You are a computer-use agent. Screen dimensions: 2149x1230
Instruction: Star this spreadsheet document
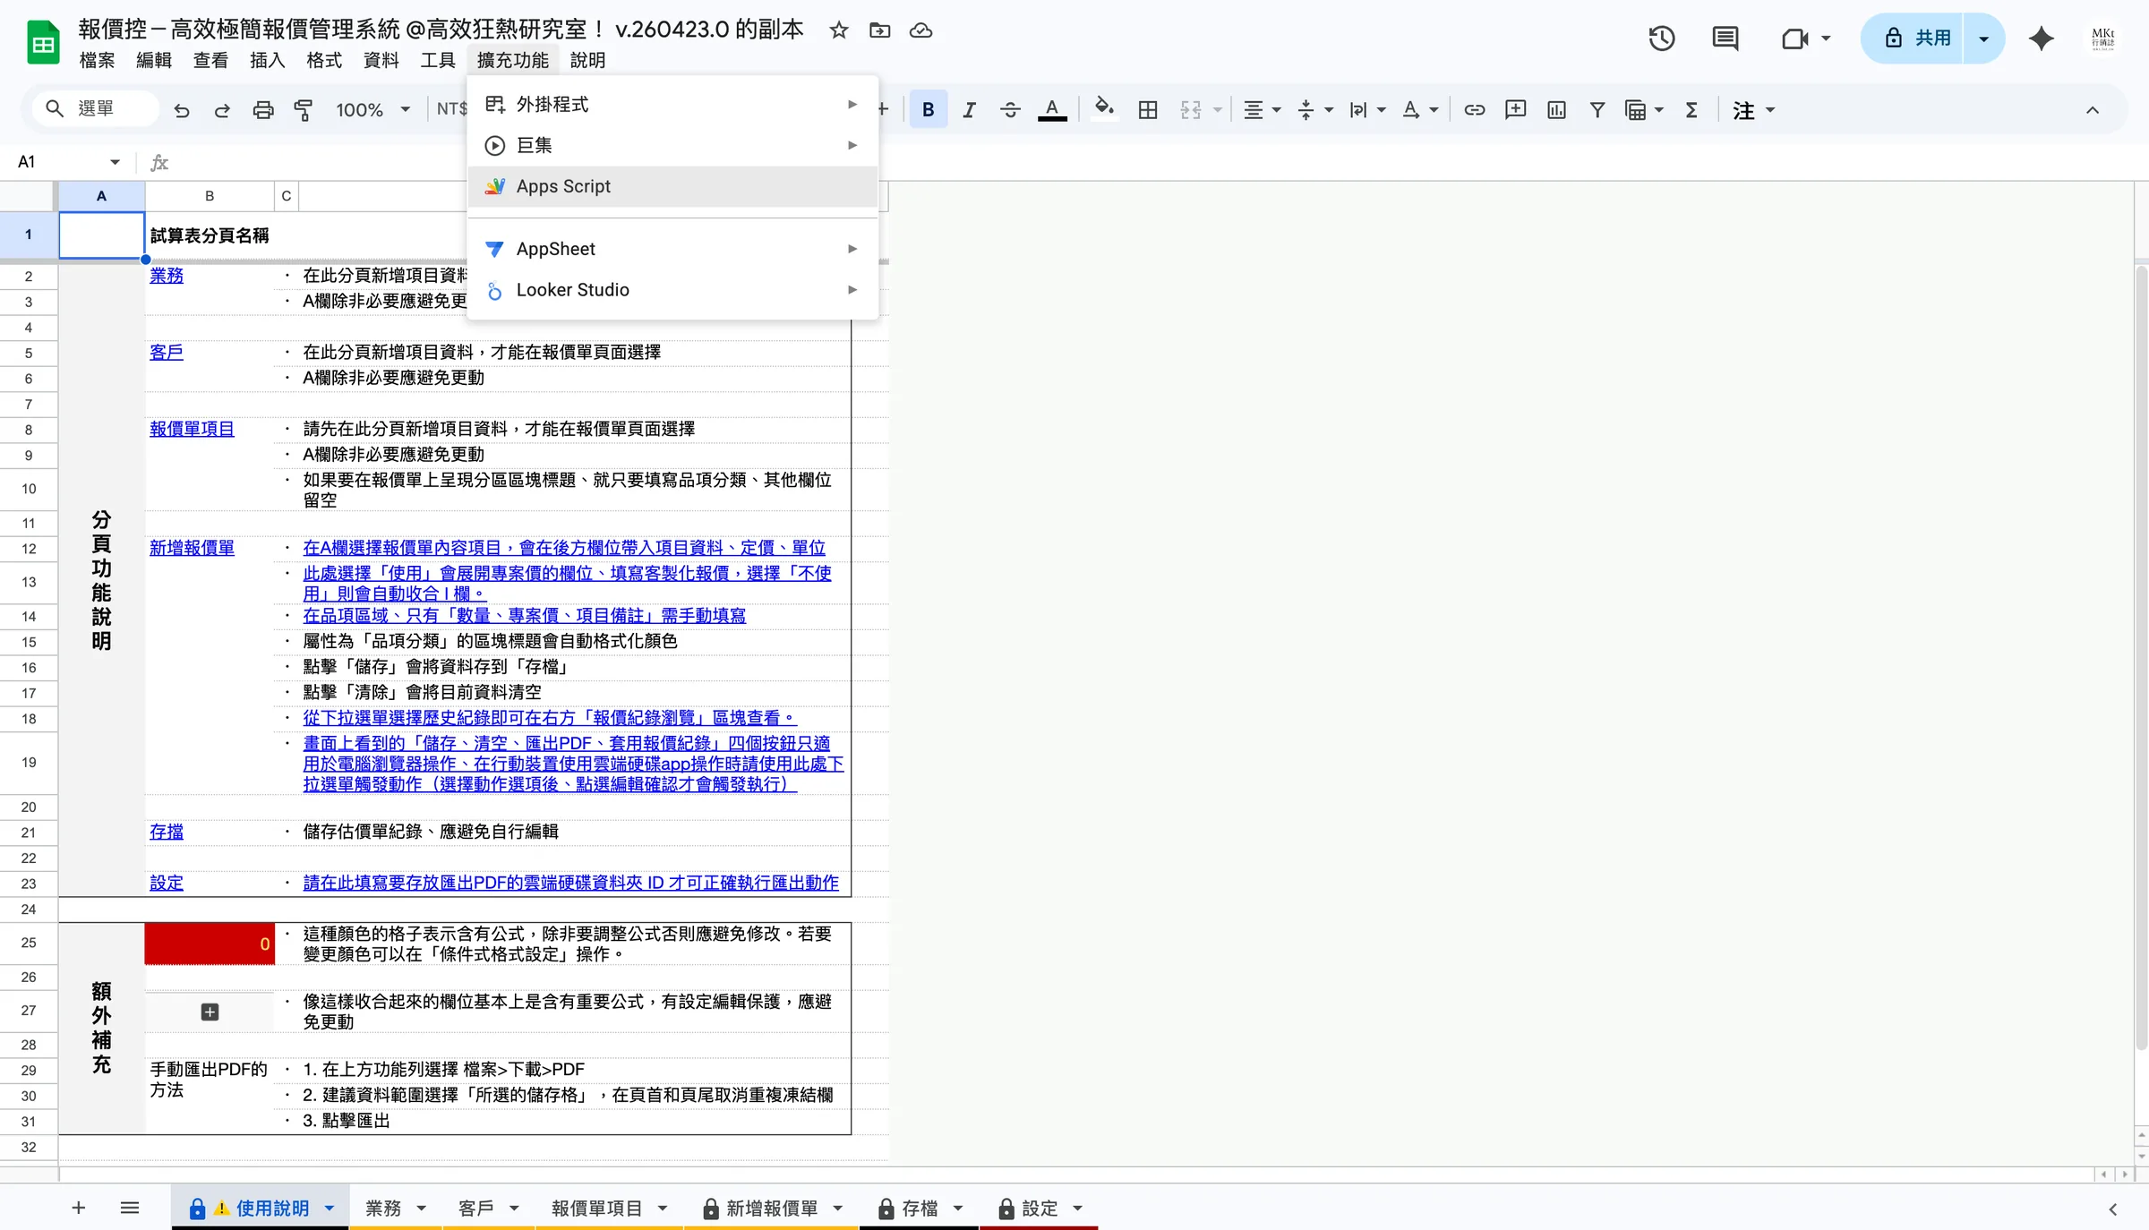tap(838, 30)
